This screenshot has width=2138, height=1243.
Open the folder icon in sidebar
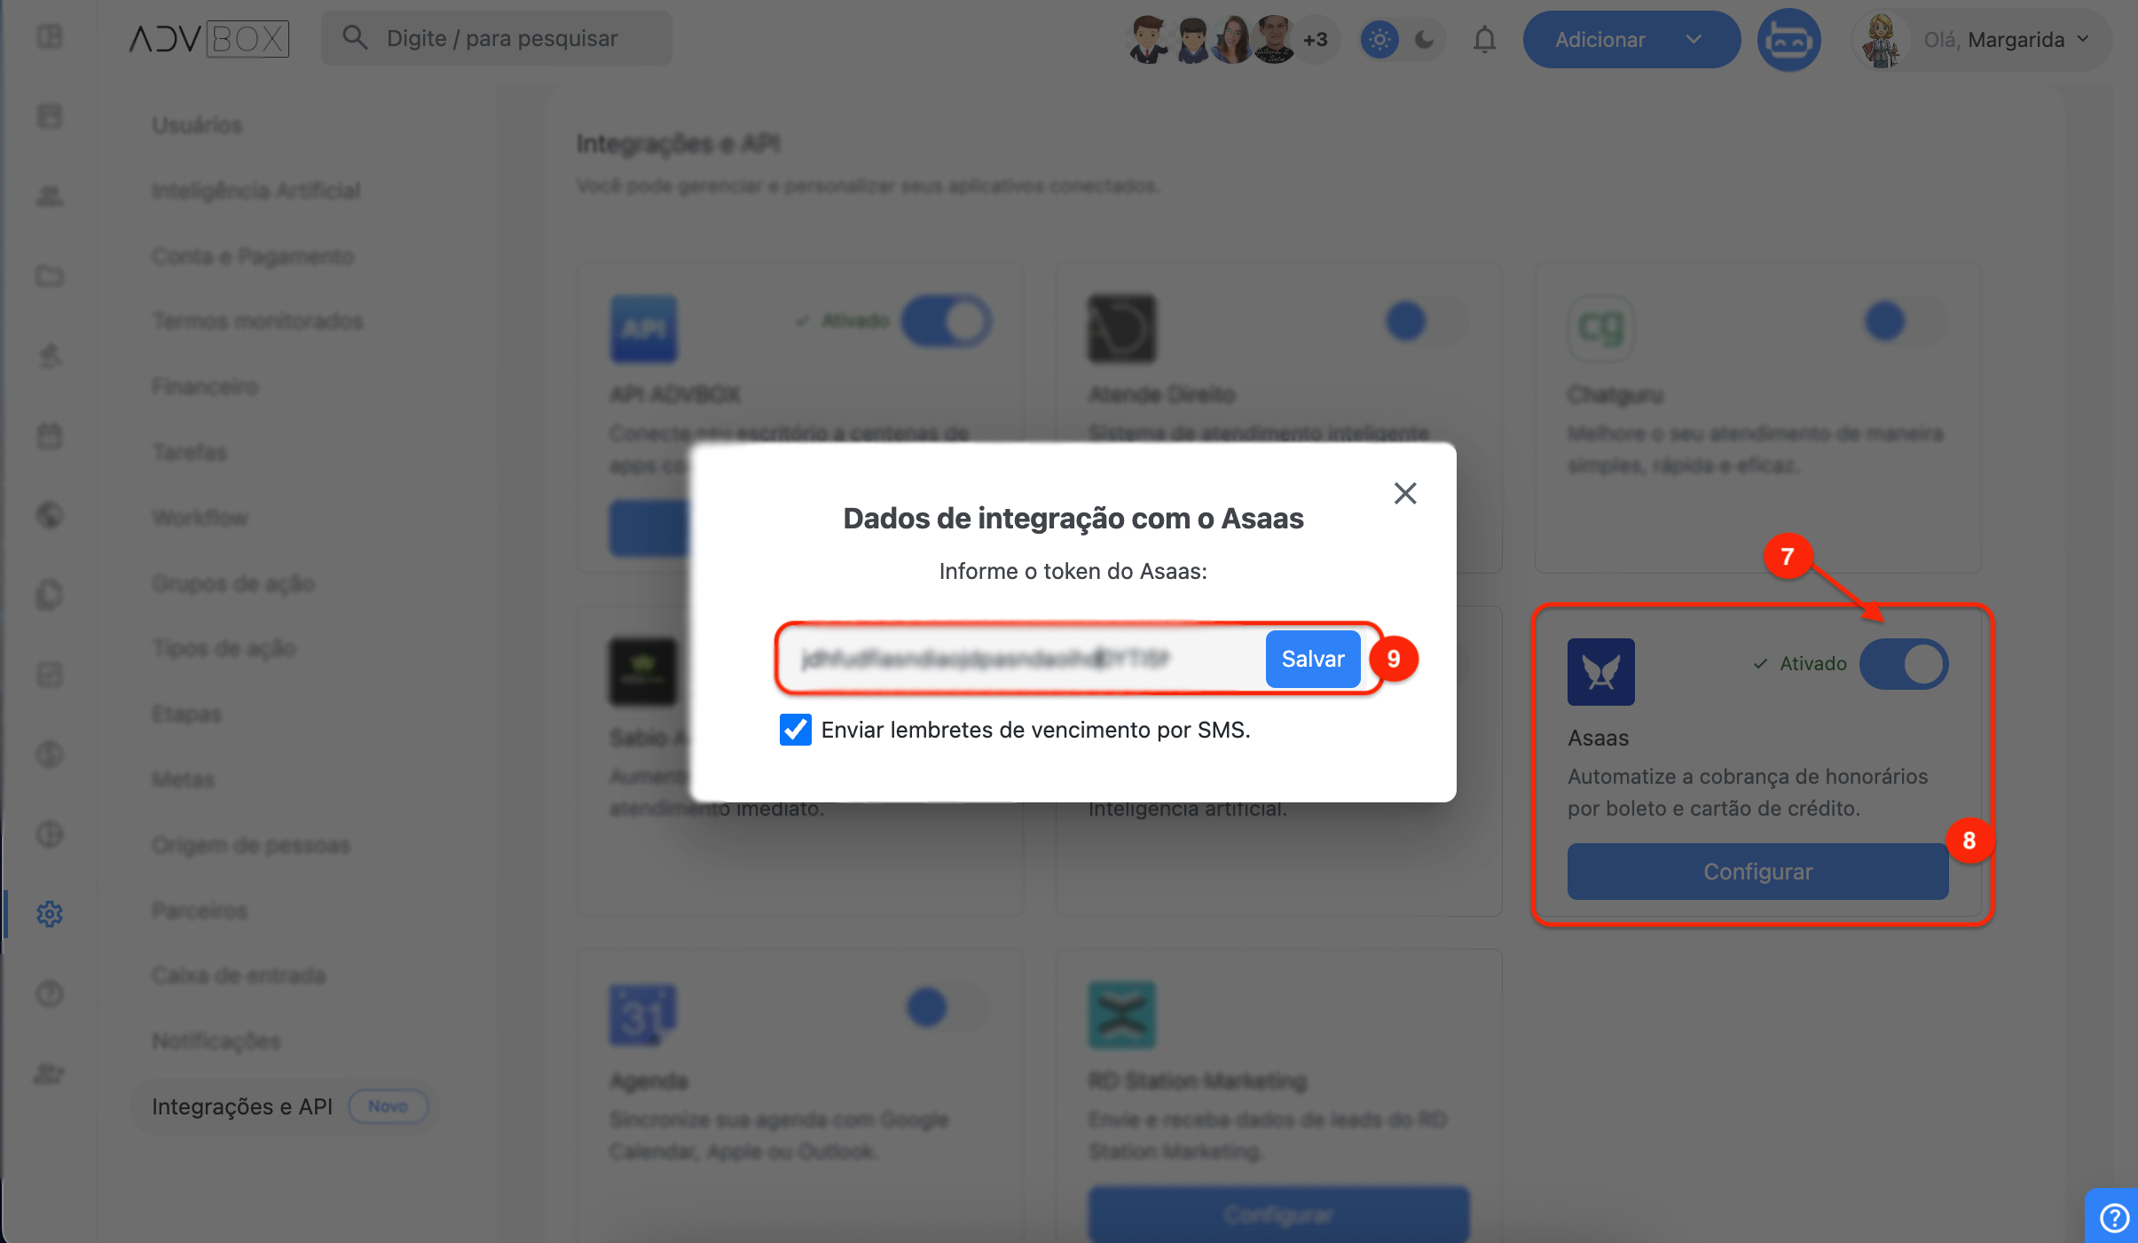coord(50,276)
